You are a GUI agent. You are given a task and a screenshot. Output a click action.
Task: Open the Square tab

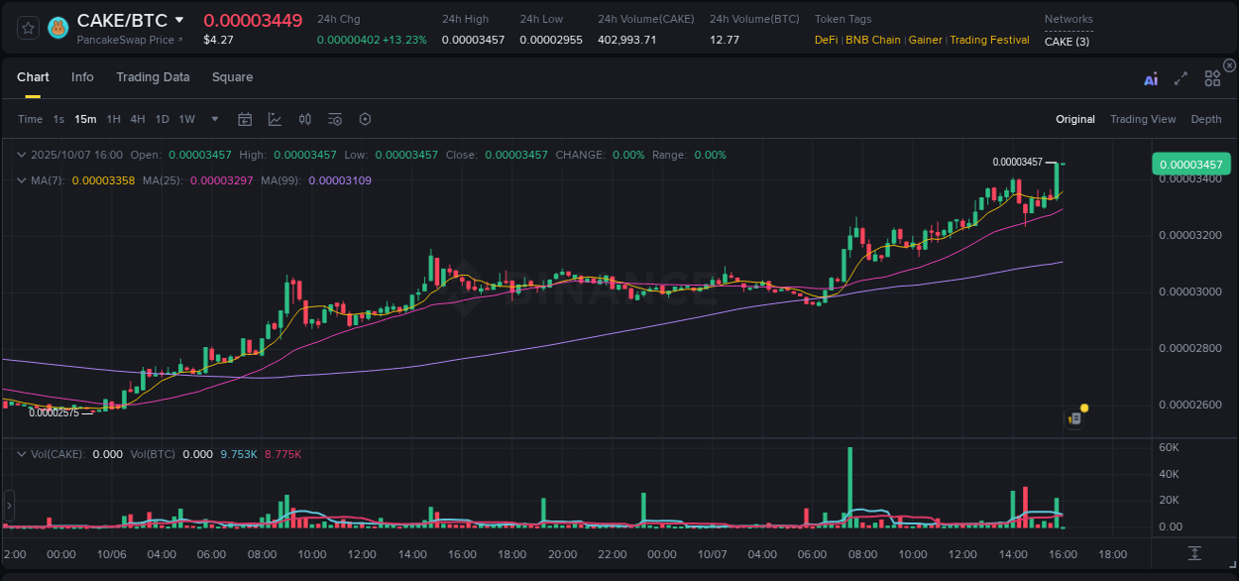click(x=232, y=77)
